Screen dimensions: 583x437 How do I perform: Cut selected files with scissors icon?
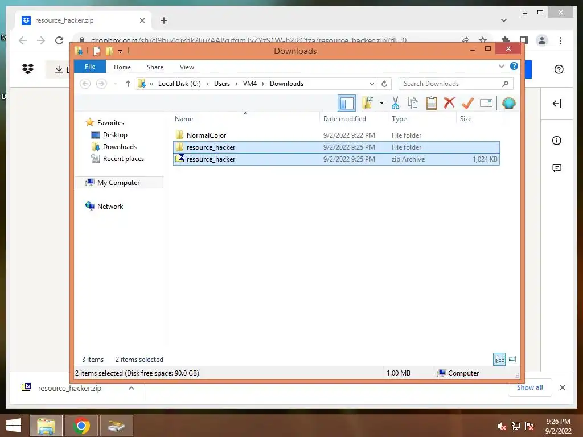395,103
